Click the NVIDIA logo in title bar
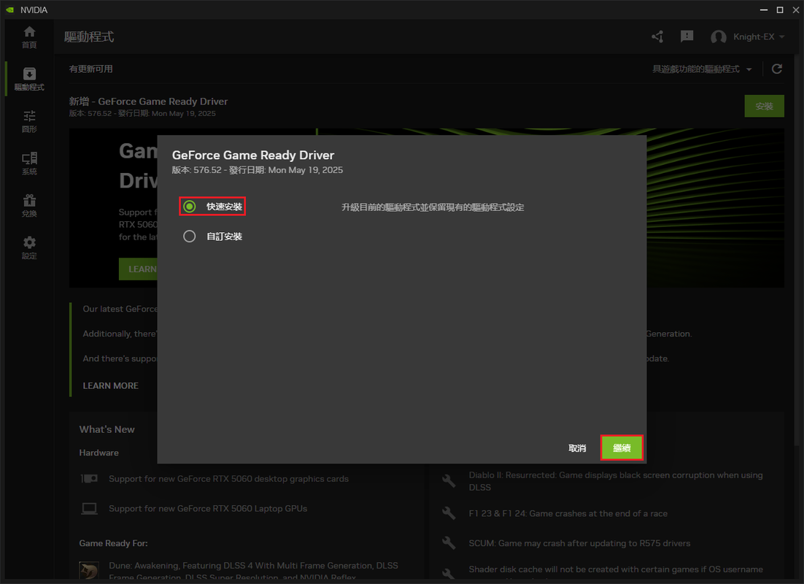Screen dimensions: 804x584 tap(9, 9)
